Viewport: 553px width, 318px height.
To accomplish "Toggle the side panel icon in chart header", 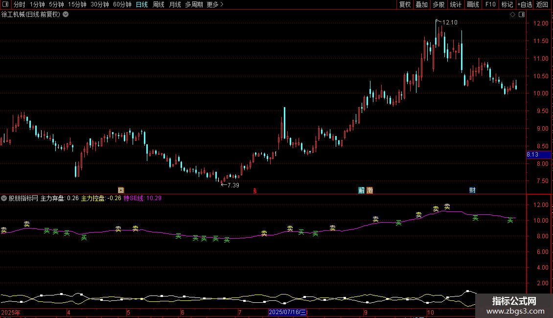I will tap(522, 15).
